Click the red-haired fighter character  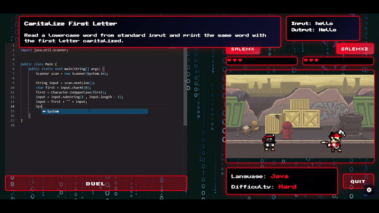click(334, 142)
